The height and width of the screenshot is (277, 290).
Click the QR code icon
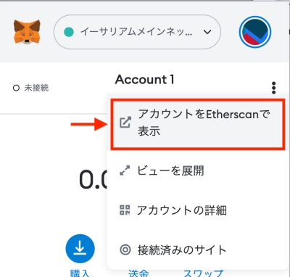125,210
